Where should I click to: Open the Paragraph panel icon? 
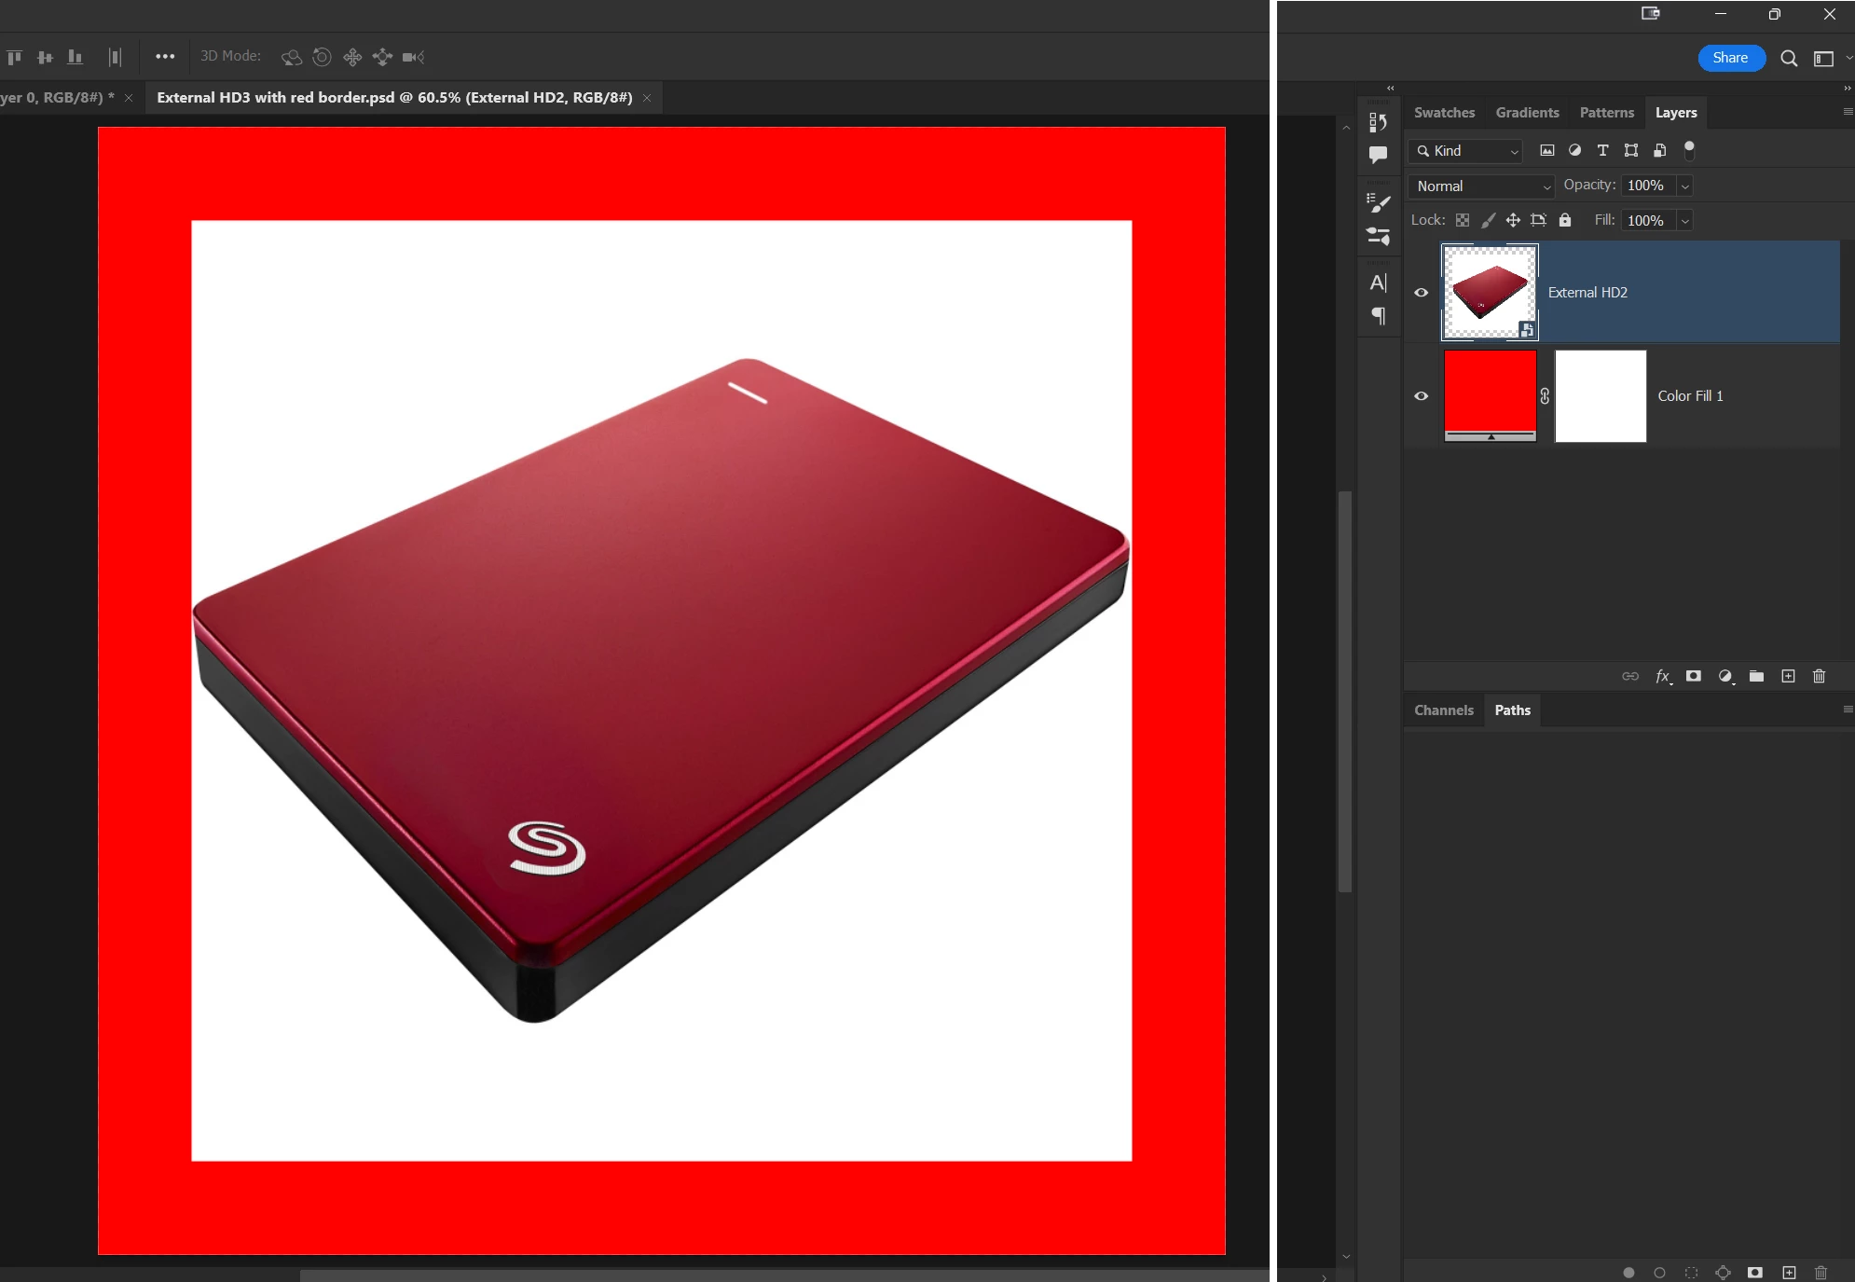point(1378,316)
